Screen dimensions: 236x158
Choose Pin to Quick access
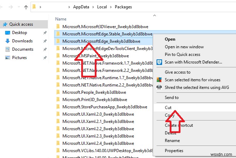[183, 55]
